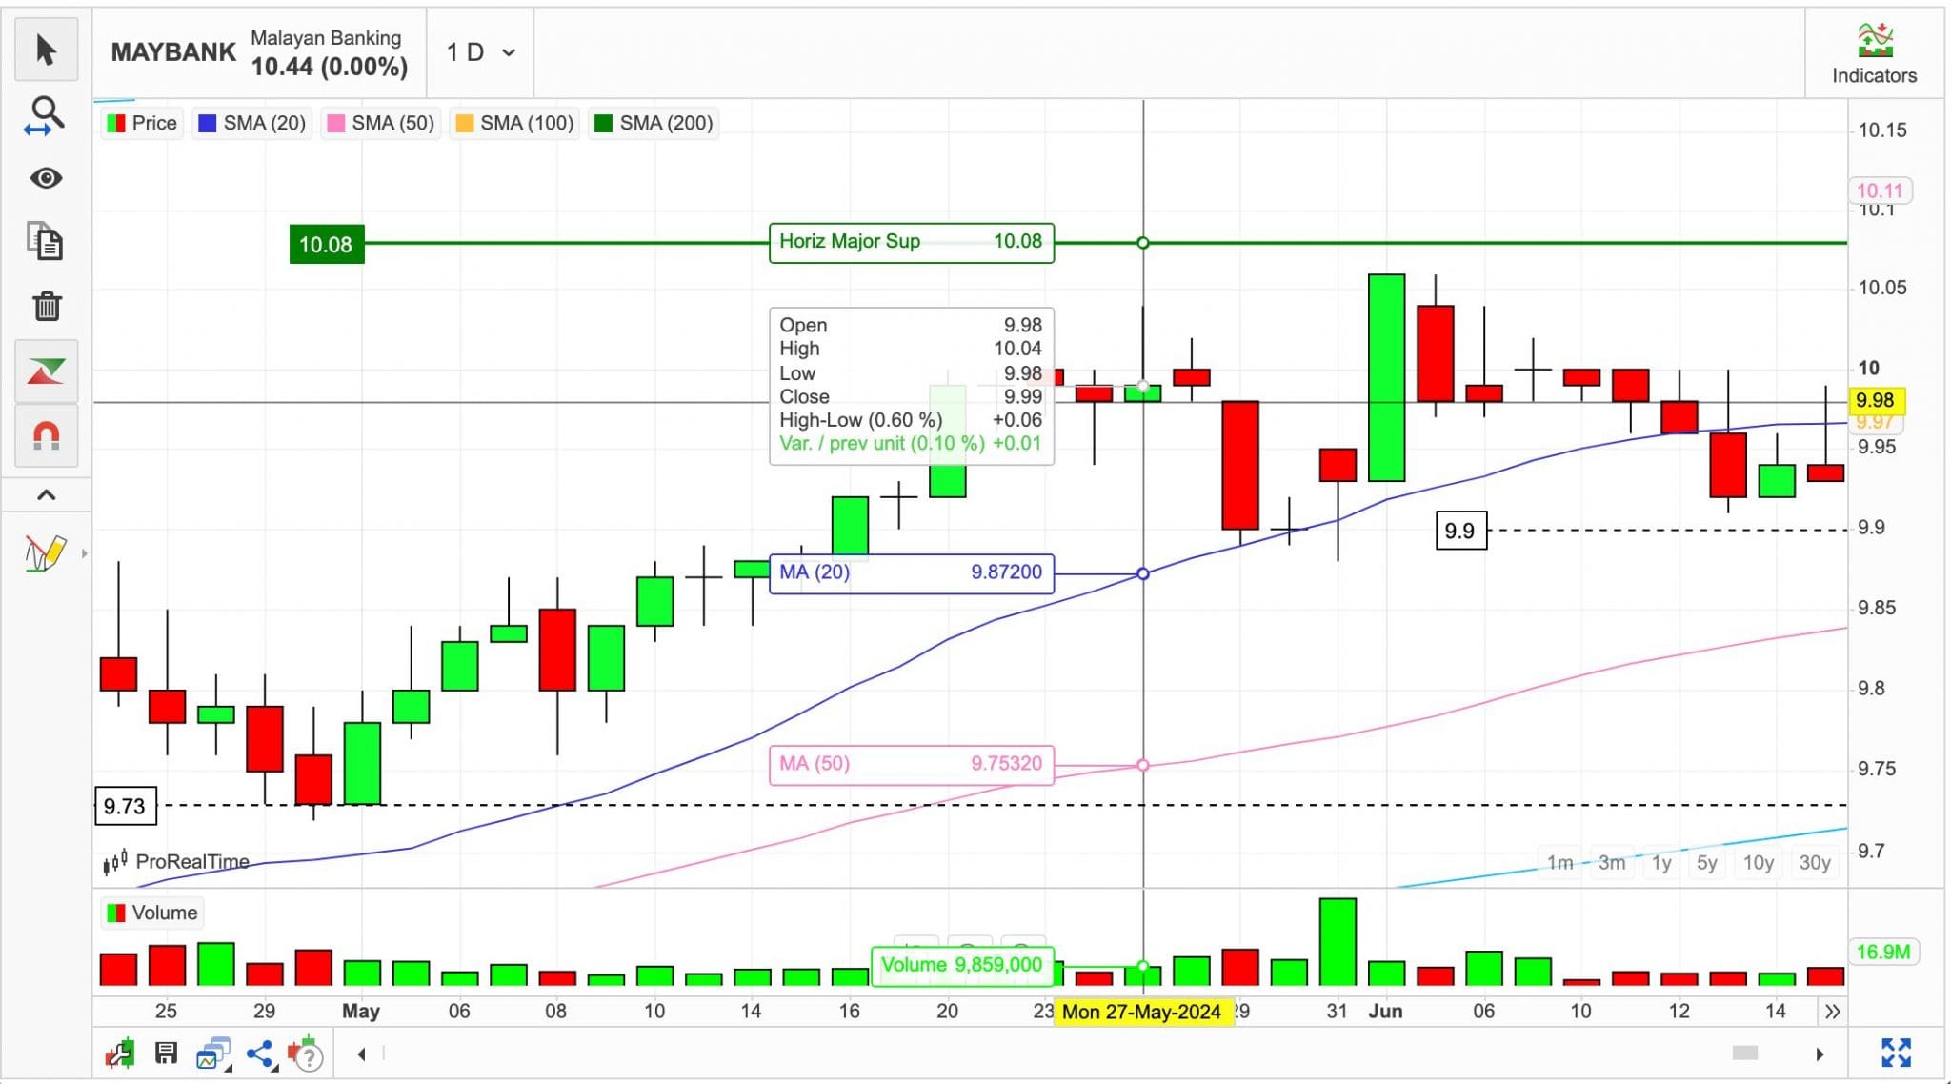Open the chart layouts windows icon
The image size is (1951, 1084).
(213, 1054)
